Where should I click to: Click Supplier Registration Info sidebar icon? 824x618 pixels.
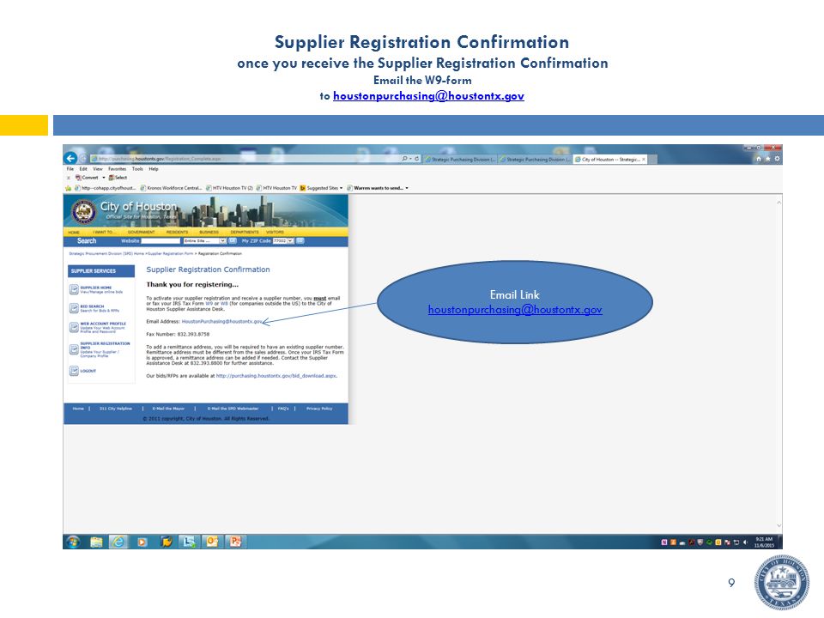[74, 349]
